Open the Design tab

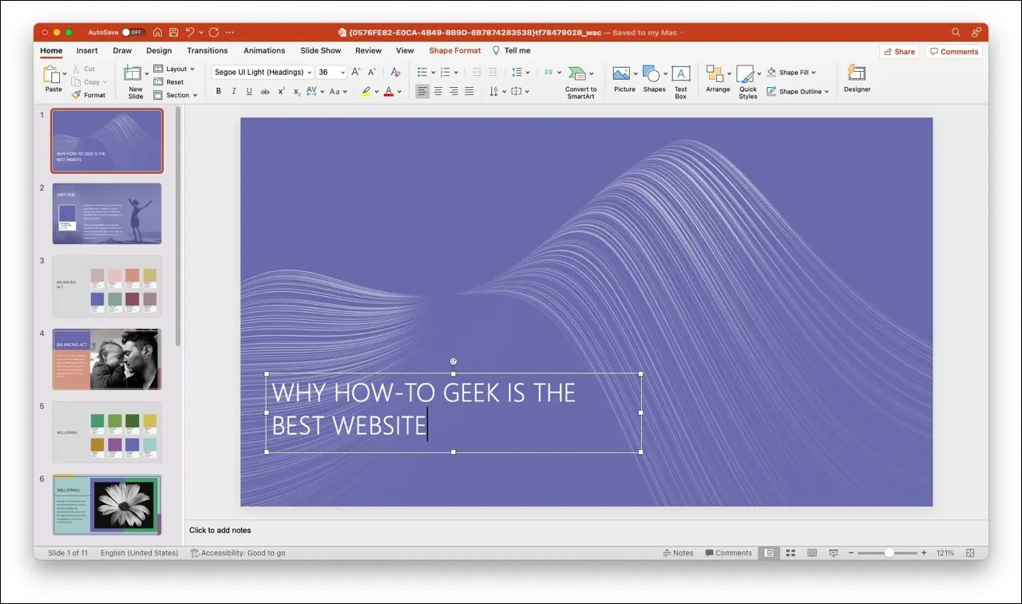[x=159, y=50]
